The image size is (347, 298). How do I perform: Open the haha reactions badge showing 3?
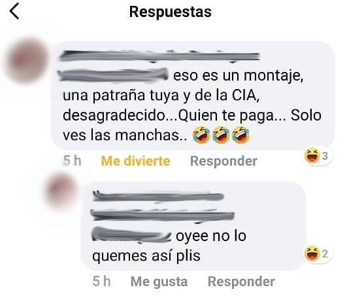(x=317, y=156)
